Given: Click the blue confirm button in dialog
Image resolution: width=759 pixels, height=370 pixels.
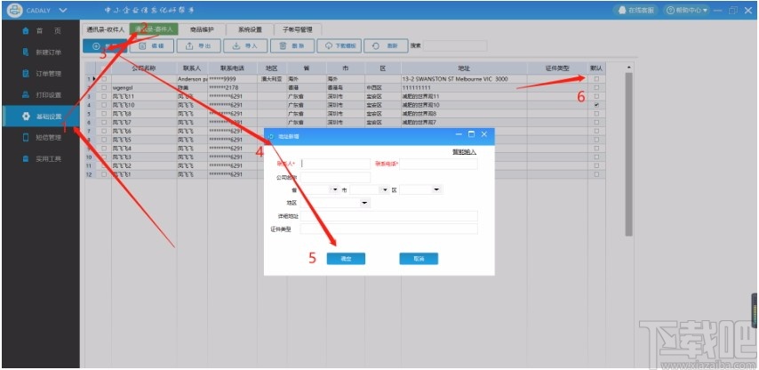Looking at the screenshot, I should coord(346,259).
